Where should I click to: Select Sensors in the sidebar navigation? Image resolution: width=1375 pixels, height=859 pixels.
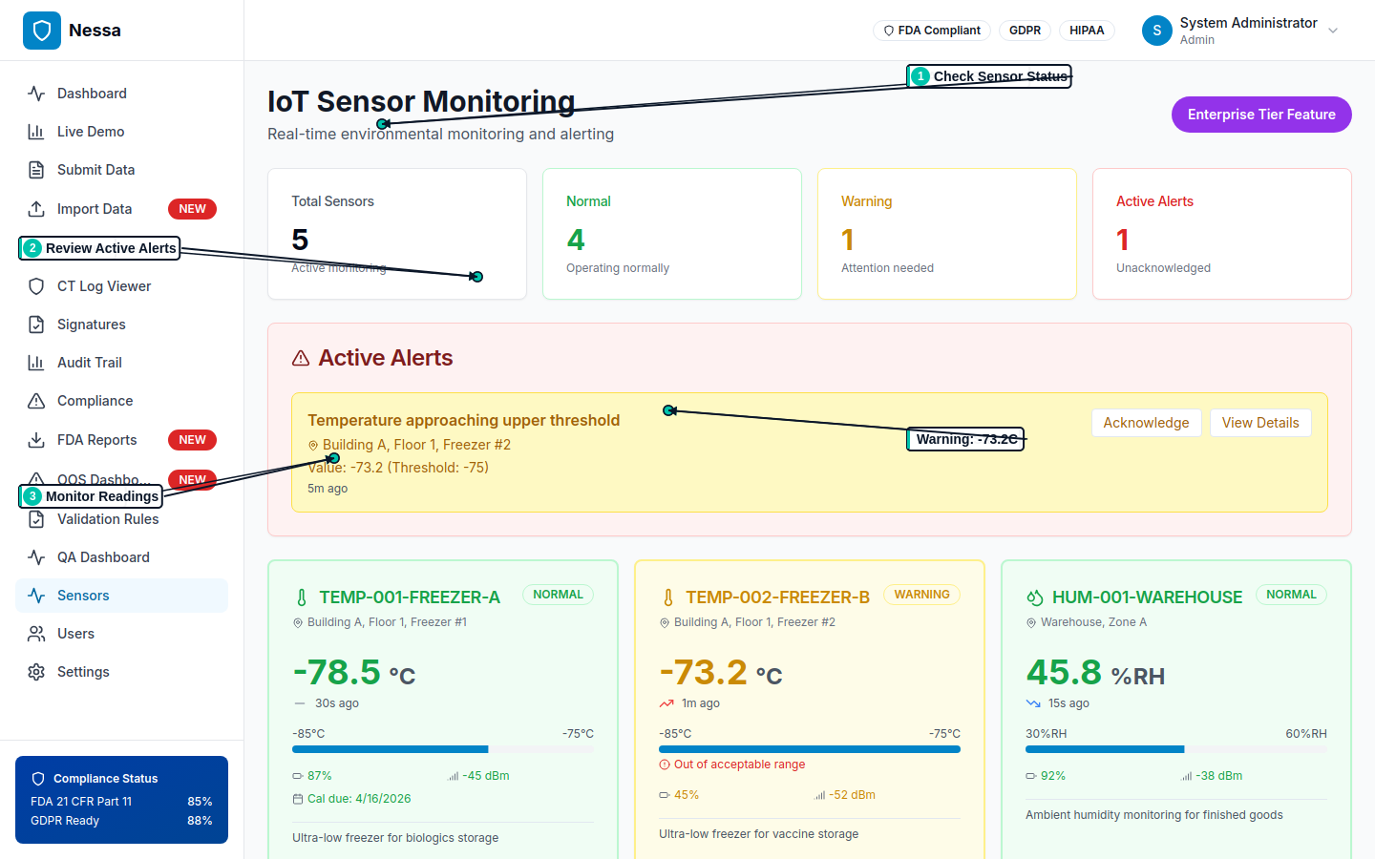(x=82, y=595)
